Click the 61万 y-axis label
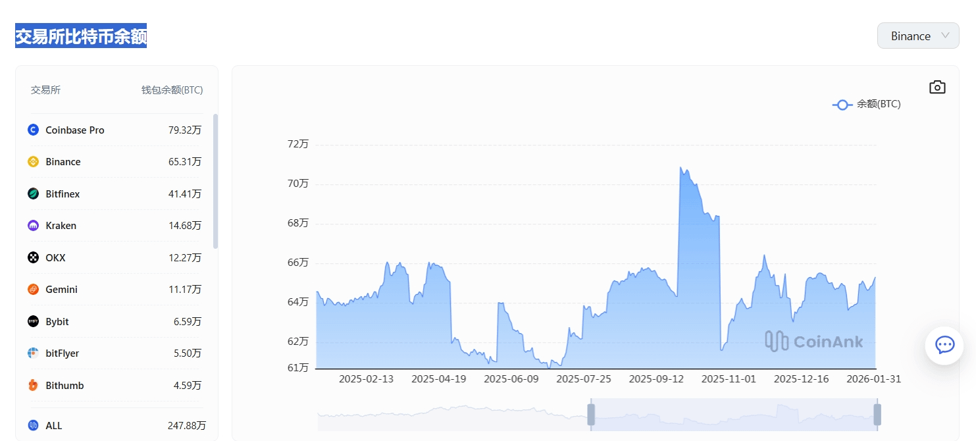The image size is (976, 441). (x=298, y=367)
